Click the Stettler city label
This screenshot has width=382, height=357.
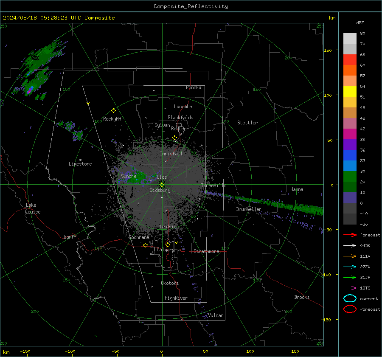click(247, 123)
